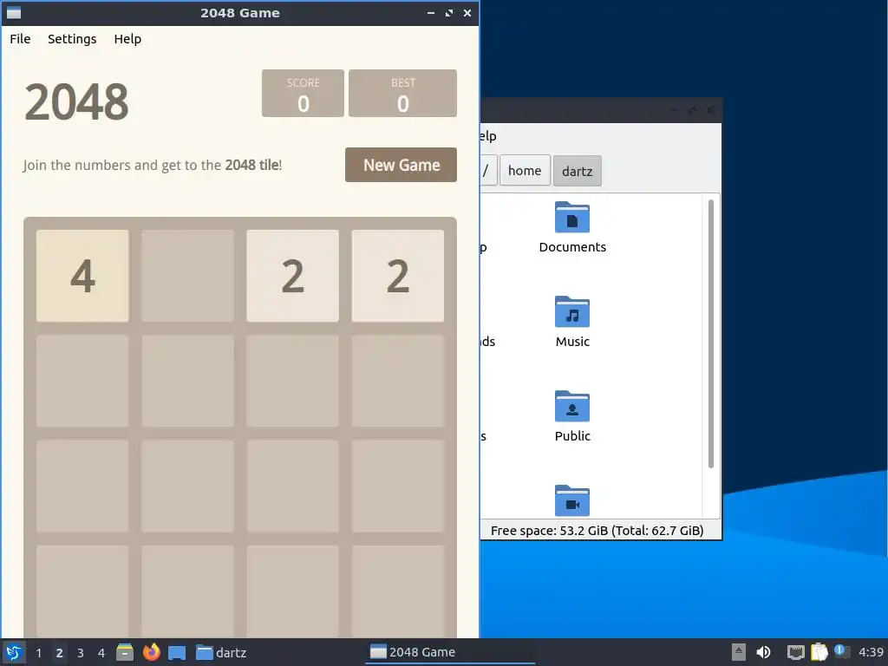Click the SCORE box
This screenshot has height=666, width=888.
tap(303, 94)
